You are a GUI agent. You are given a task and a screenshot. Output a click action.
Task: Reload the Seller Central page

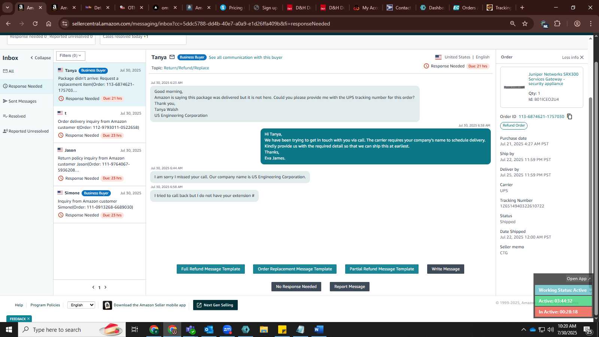click(35, 24)
